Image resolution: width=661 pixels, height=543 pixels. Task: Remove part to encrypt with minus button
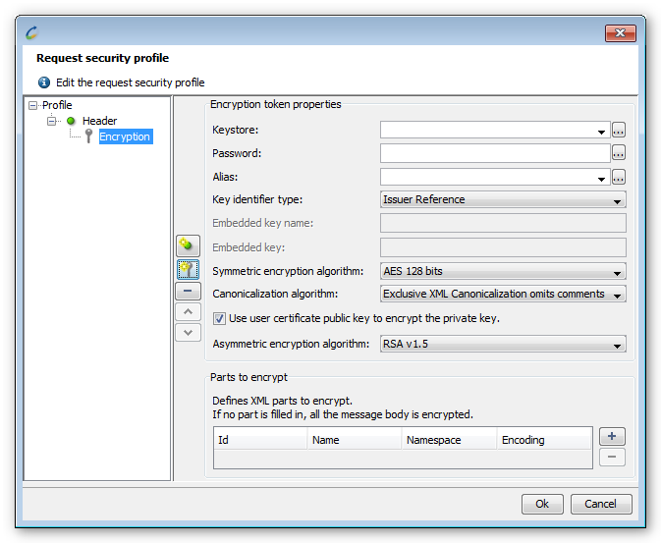click(x=612, y=457)
